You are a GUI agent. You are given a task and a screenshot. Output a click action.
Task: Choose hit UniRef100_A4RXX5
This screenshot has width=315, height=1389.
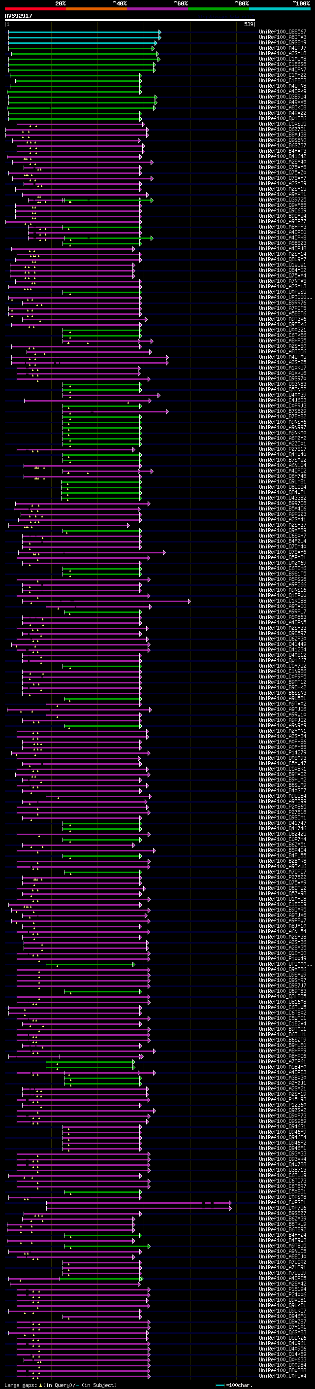click(x=283, y=102)
